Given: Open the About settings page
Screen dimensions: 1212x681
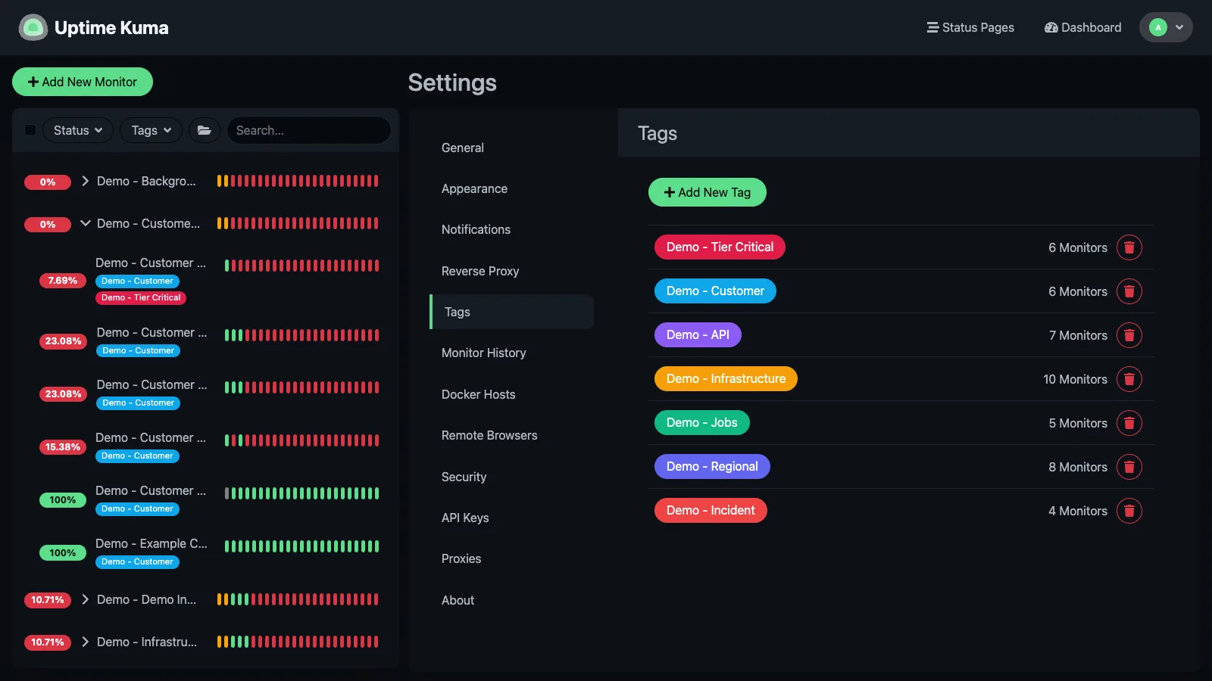Looking at the screenshot, I should (512, 600).
